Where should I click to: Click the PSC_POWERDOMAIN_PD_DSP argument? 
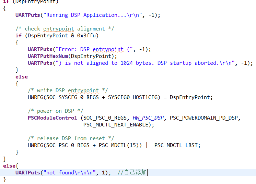[x=204, y=118]
